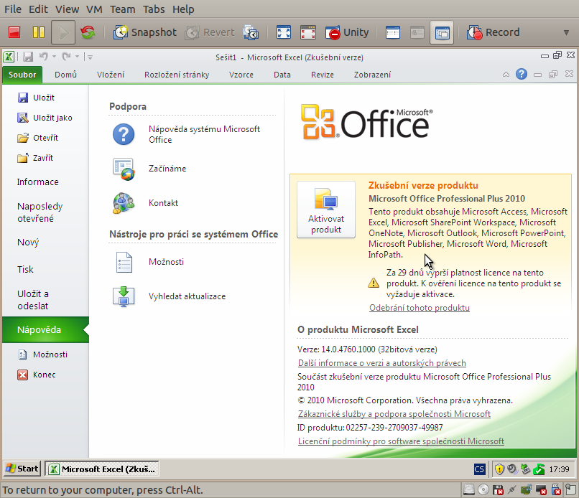The image size is (579, 498).
Task: Open Uložit a odeslat section
Action: click(33, 299)
